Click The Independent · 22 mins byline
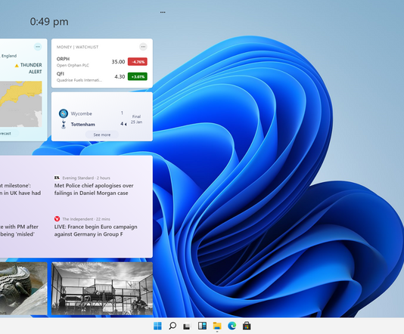404x334 pixels. (x=86, y=219)
